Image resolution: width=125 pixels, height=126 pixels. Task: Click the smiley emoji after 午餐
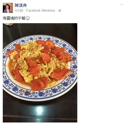click(28, 18)
